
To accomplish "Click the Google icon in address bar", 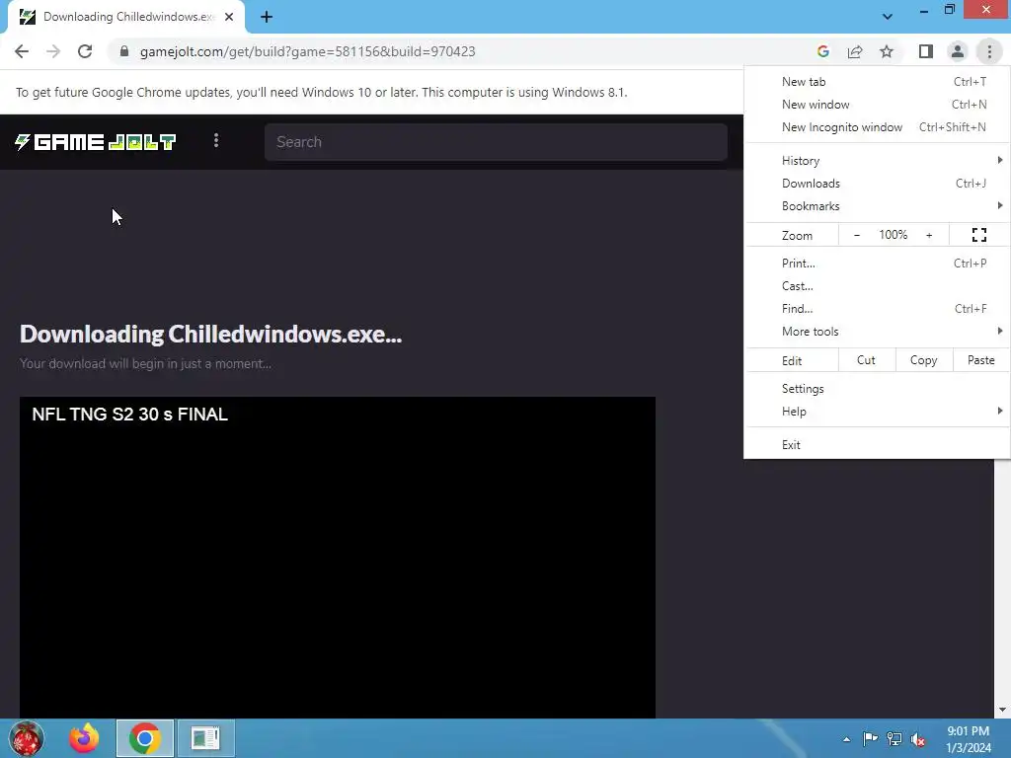I will click(822, 51).
